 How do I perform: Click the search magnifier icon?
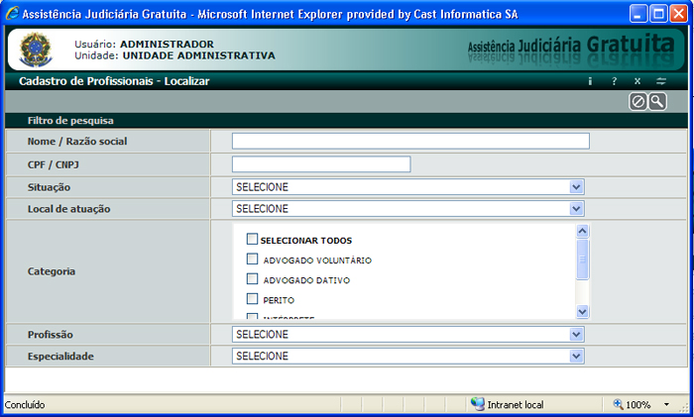click(656, 102)
